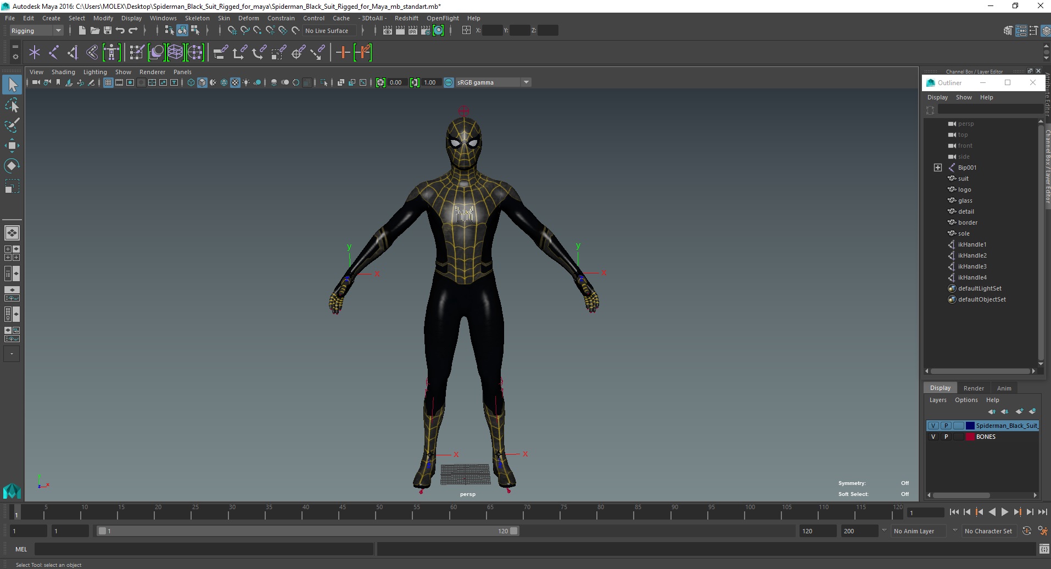Select the arrow Select tool in the toolbox
1051x569 pixels.
pos(12,85)
